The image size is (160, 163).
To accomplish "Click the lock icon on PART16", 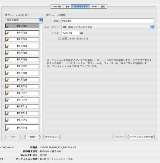I will click(7, 129).
